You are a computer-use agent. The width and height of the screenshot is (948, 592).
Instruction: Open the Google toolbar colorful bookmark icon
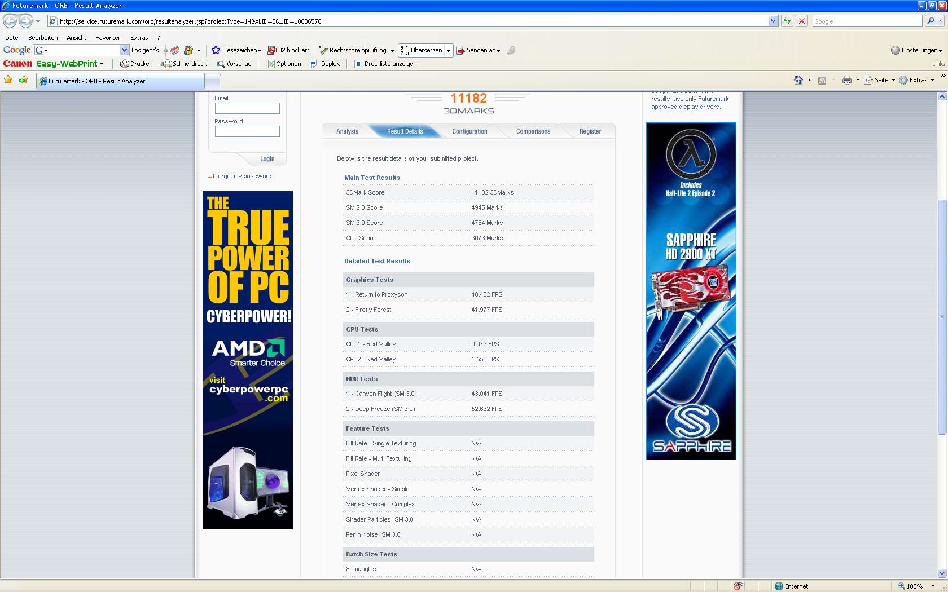(188, 50)
